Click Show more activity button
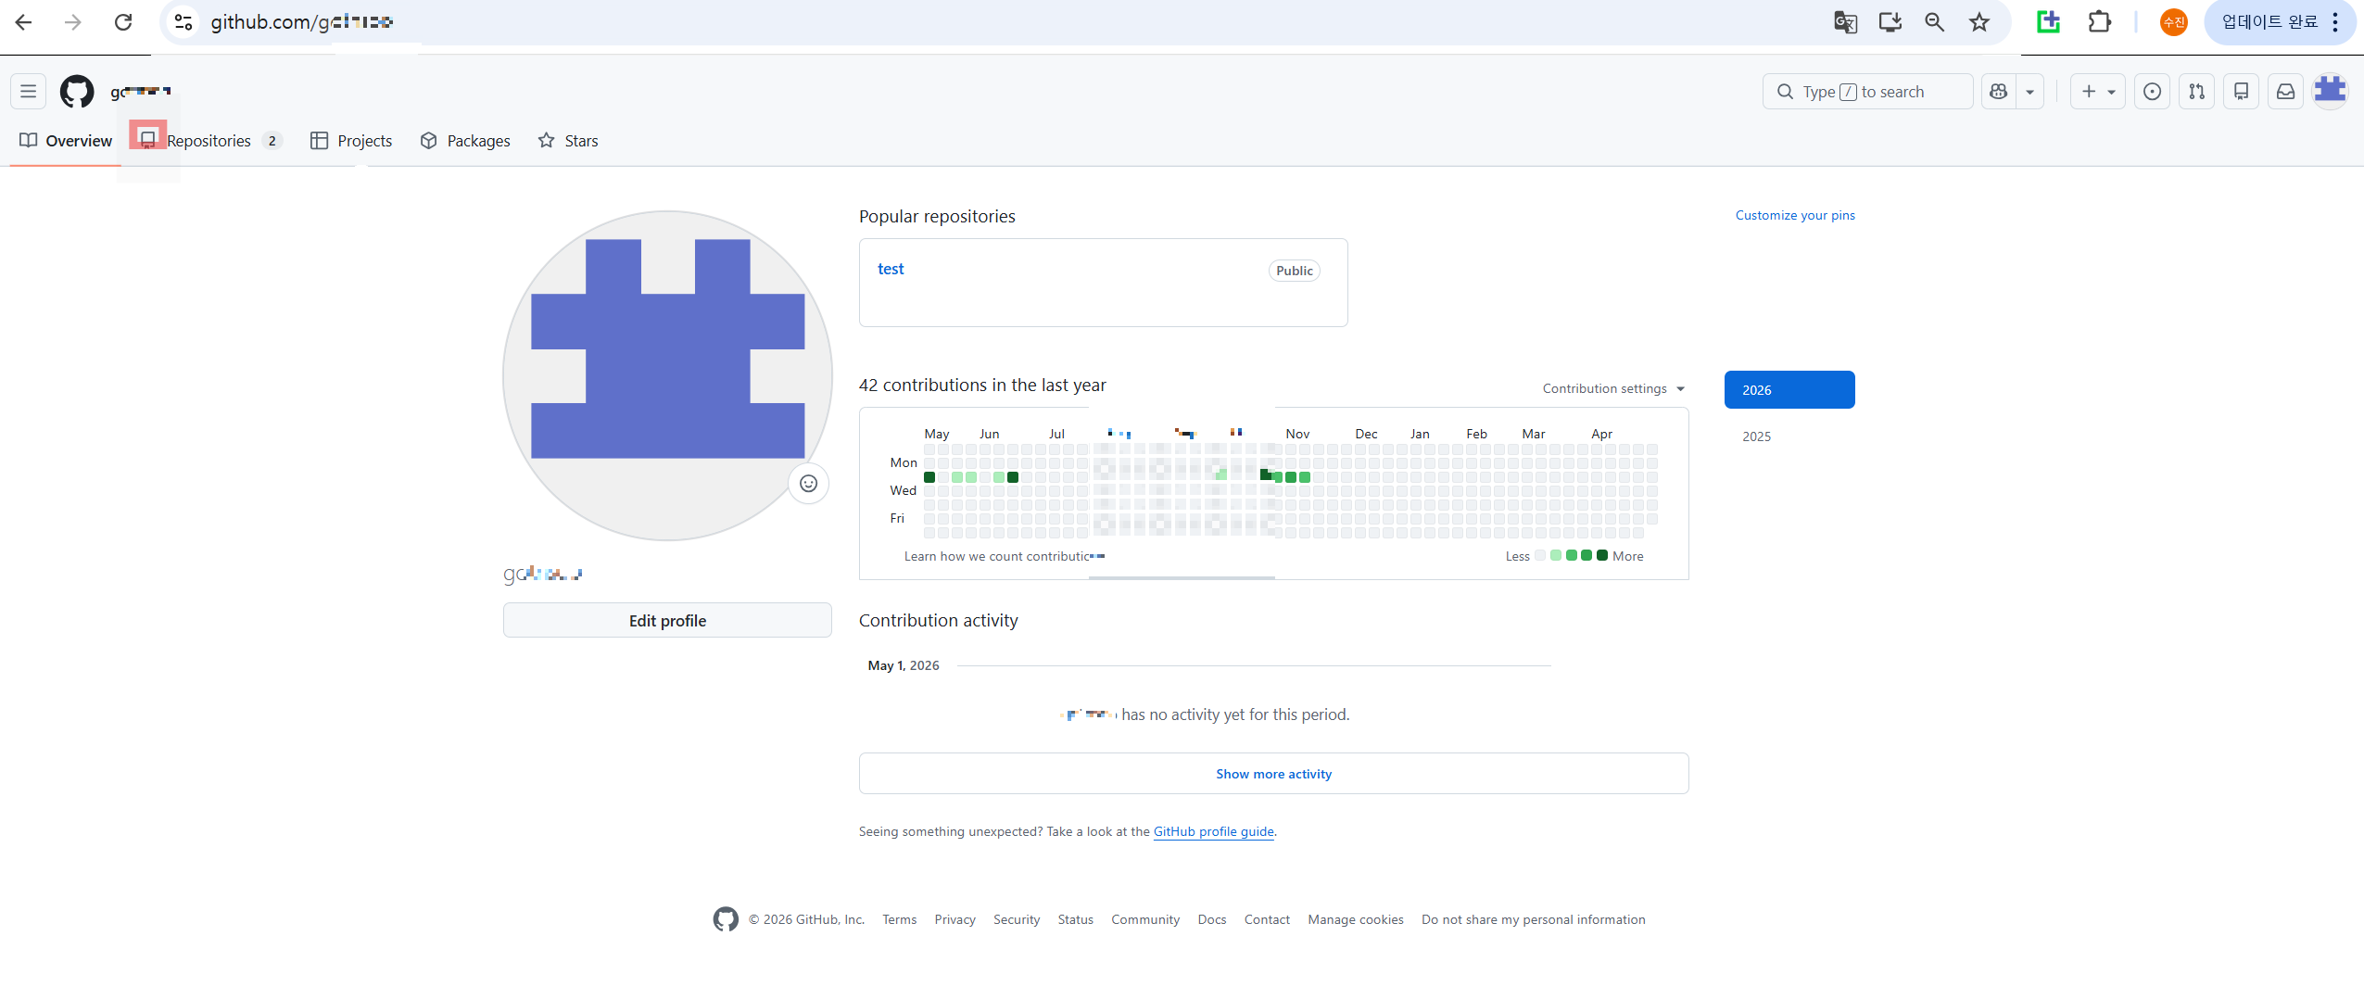Screen dimensions: 2364x999 coord(1273,774)
